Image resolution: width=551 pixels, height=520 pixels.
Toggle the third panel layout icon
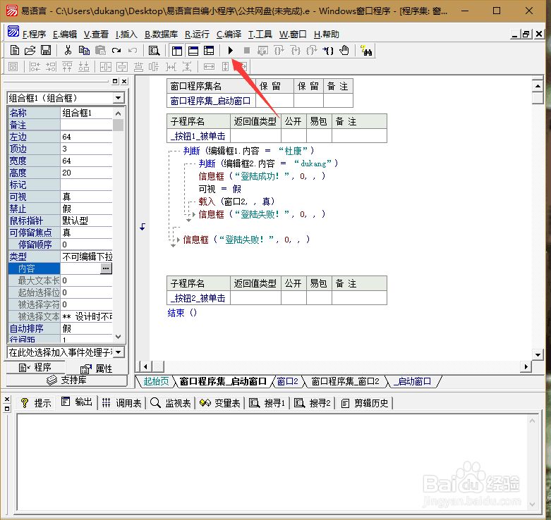[209, 51]
